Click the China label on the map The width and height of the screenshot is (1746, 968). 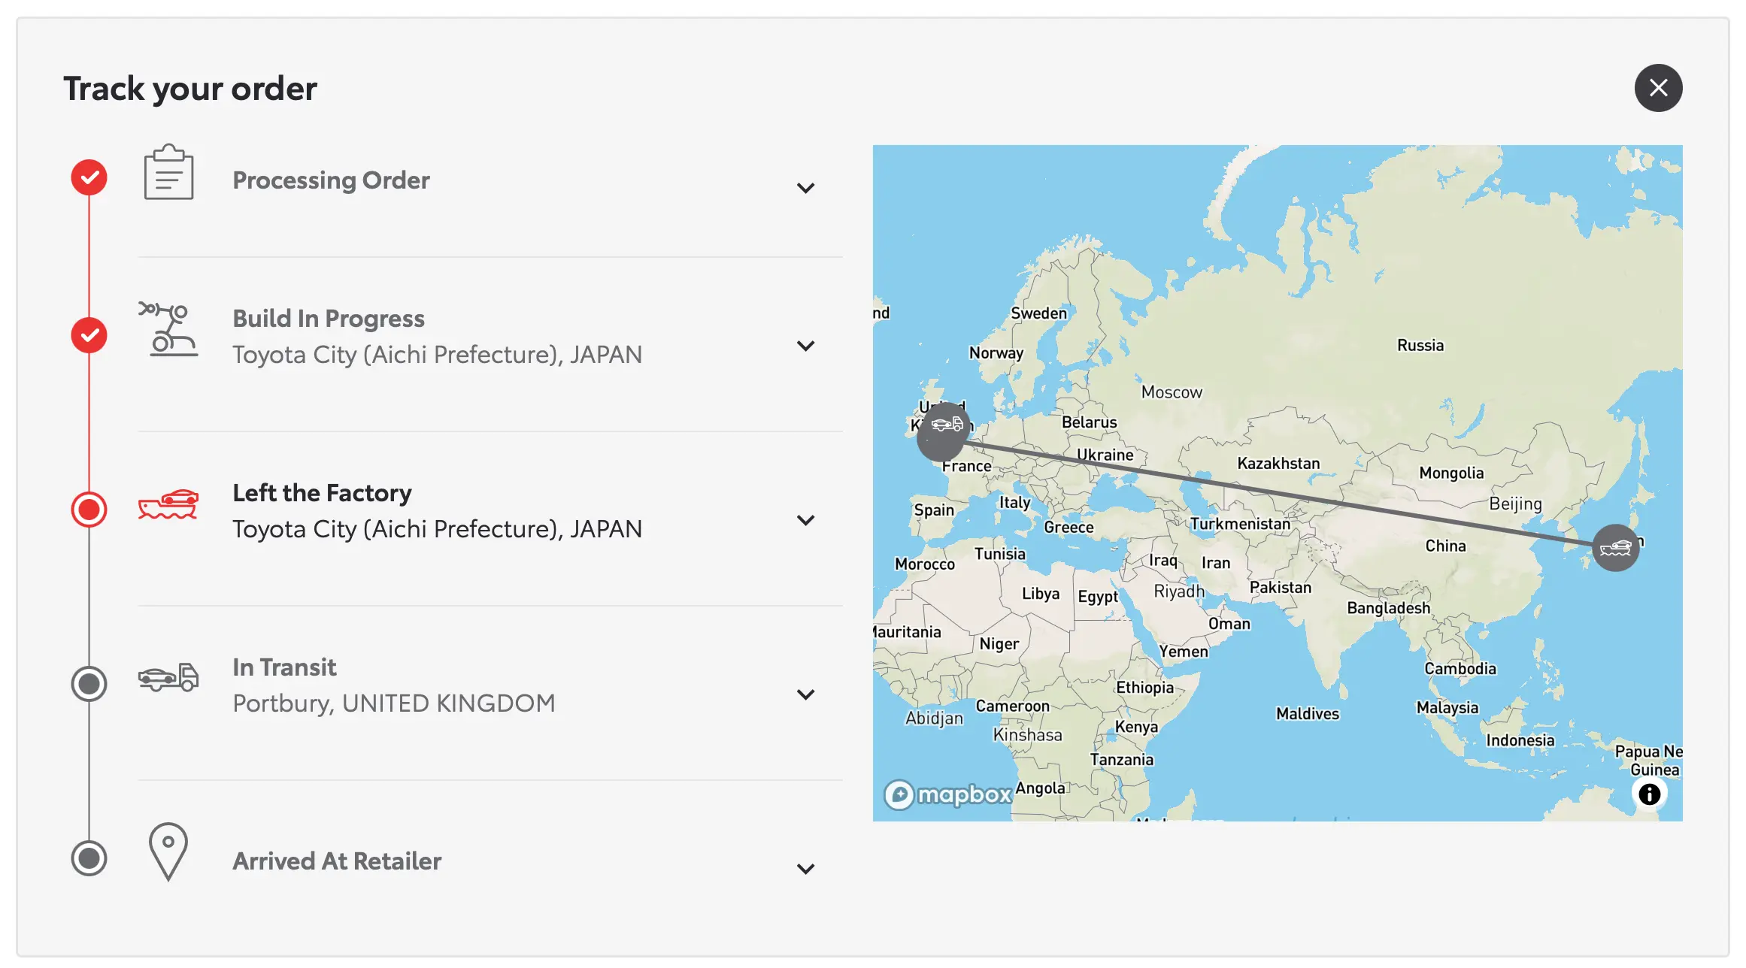point(1445,546)
